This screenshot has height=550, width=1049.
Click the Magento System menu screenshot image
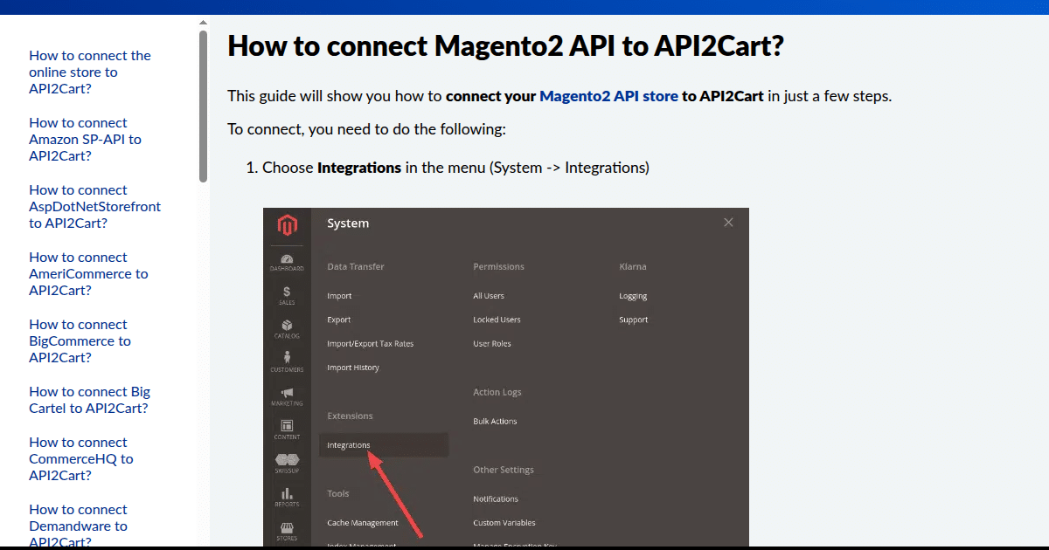506,377
